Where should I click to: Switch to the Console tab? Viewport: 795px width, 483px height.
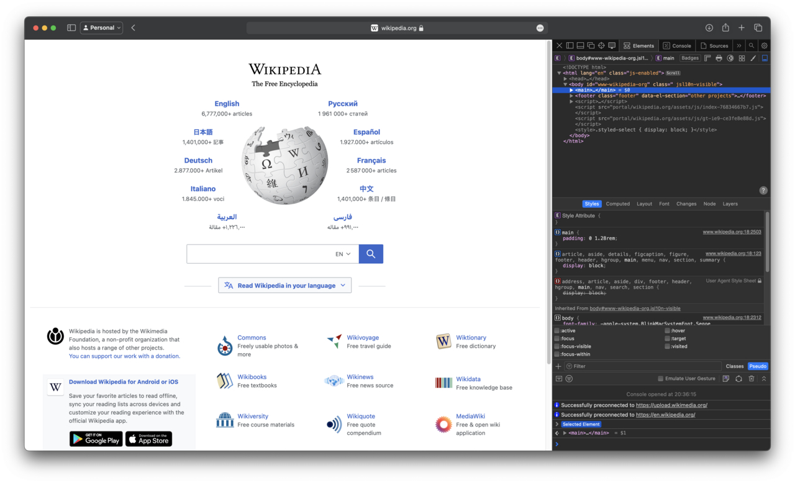tap(676, 45)
